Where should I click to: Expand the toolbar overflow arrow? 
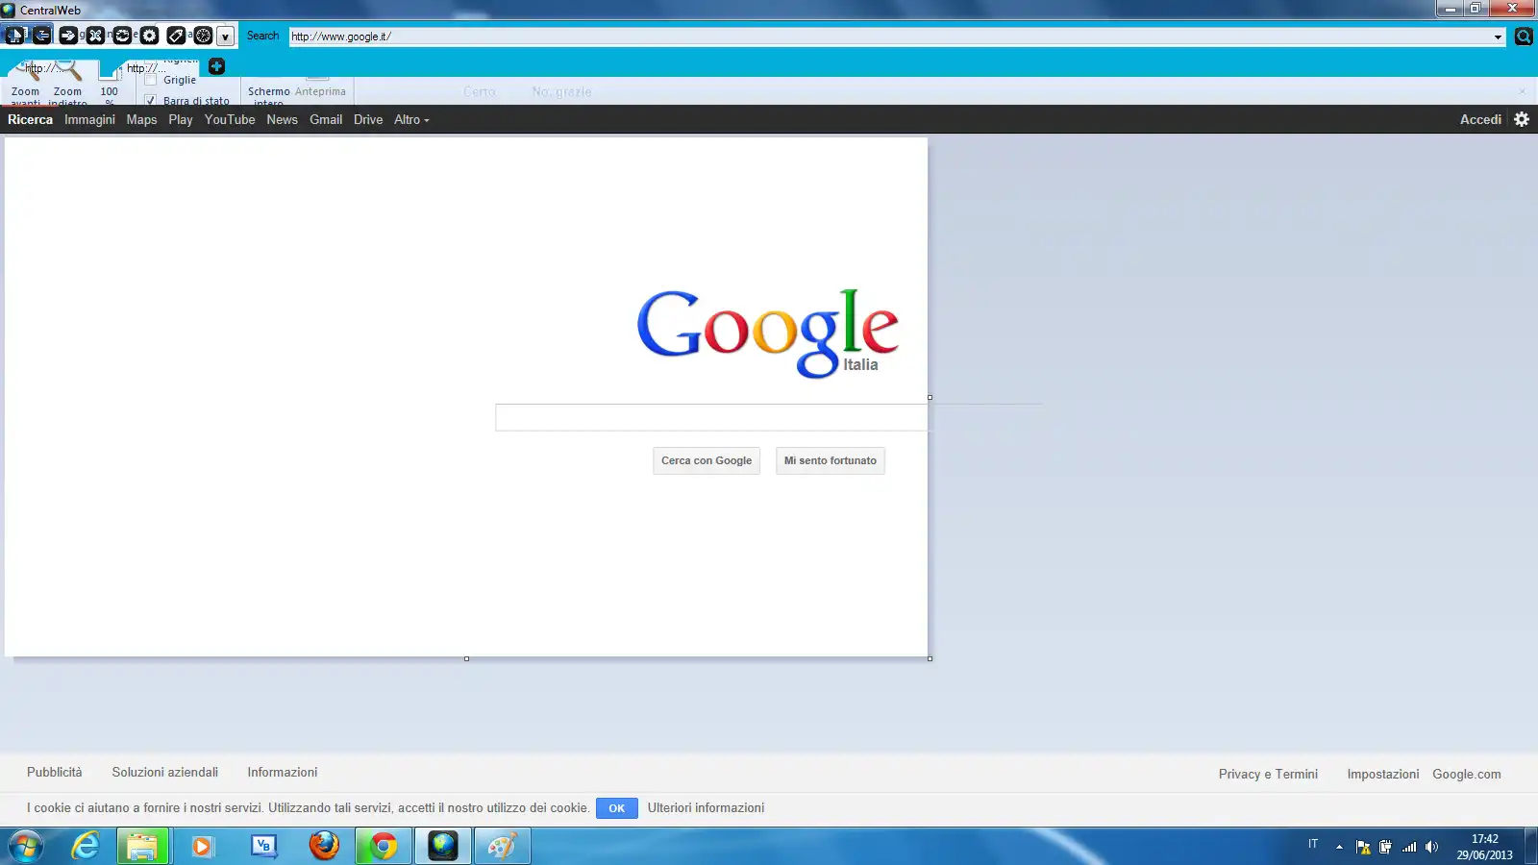coord(225,37)
